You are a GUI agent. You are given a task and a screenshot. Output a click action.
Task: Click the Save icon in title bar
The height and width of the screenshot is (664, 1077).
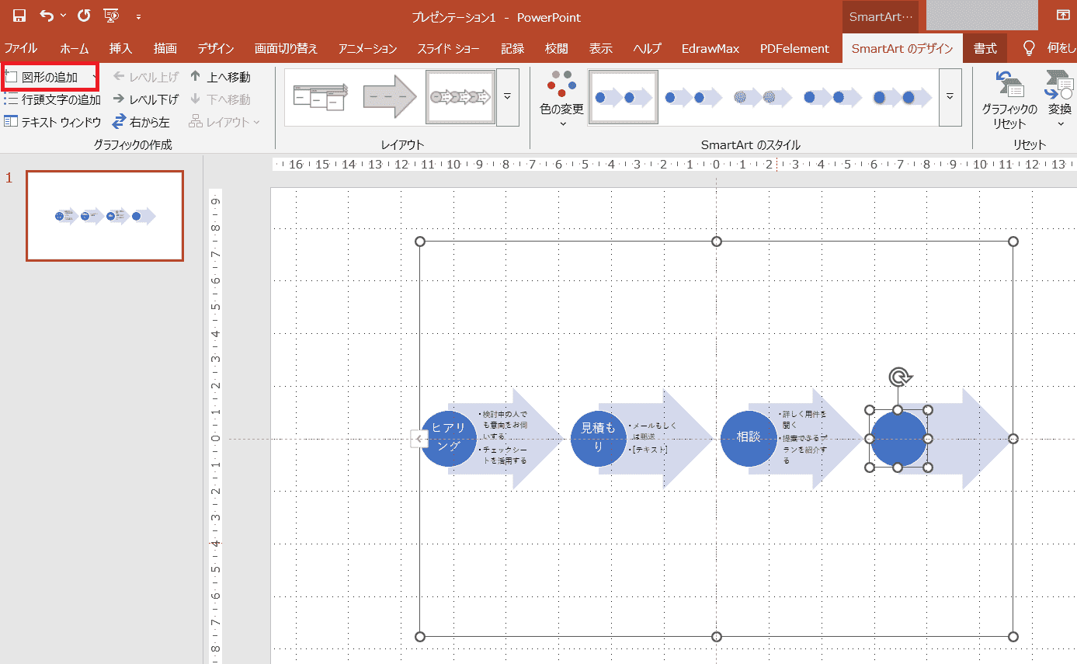[19, 16]
